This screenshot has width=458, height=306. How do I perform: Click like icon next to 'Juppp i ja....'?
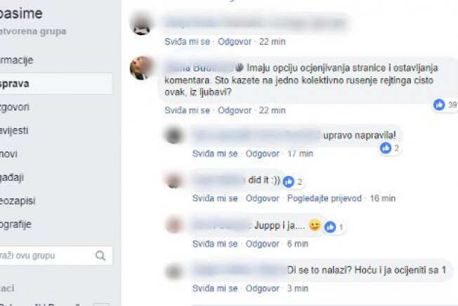coord(330,227)
